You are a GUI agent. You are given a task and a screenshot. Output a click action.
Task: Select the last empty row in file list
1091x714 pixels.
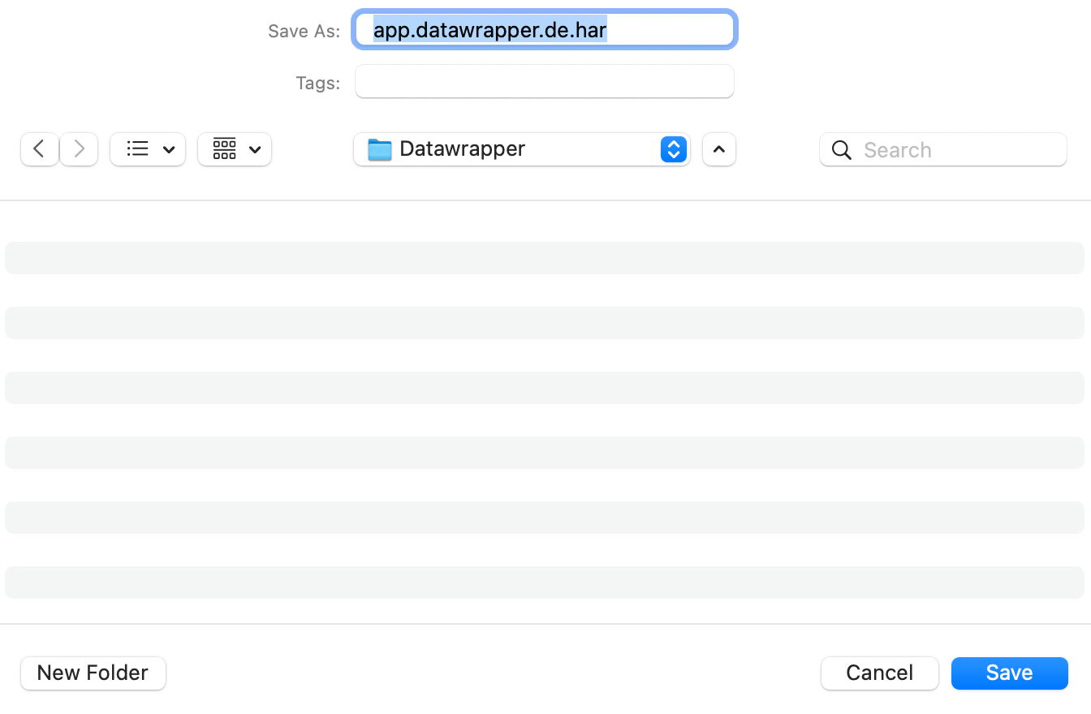point(544,583)
